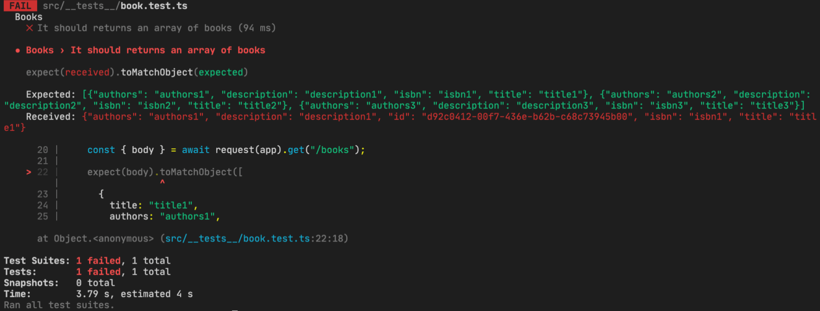The width and height of the screenshot is (820, 311).
Task: Click the "title1" string on line 24
Action: click(x=171, y=205)
